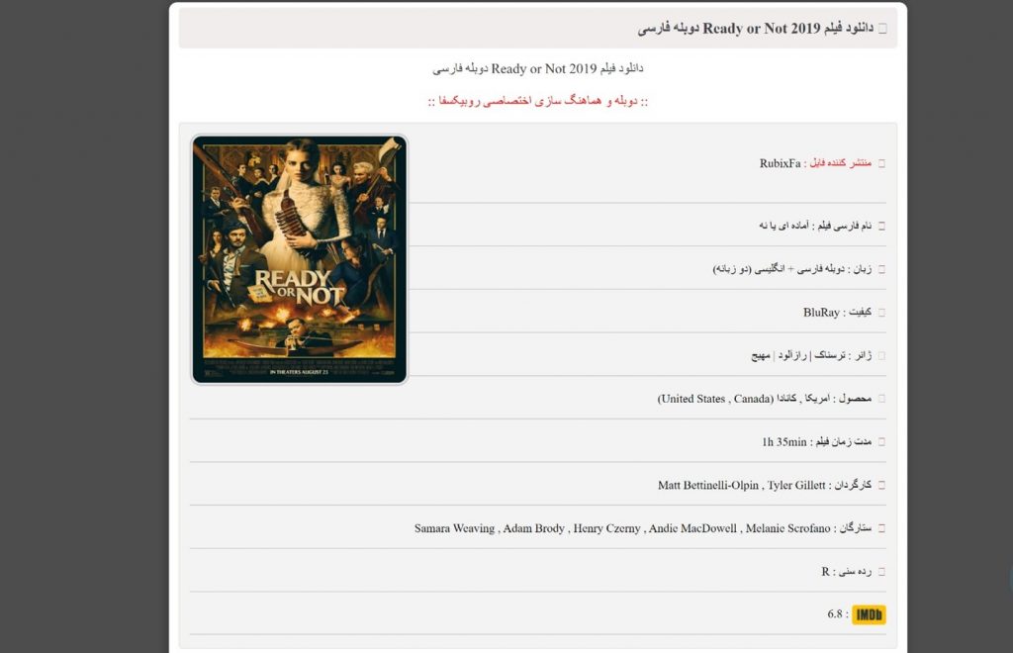Click the bullet icon beside genre row

[881, 356]
